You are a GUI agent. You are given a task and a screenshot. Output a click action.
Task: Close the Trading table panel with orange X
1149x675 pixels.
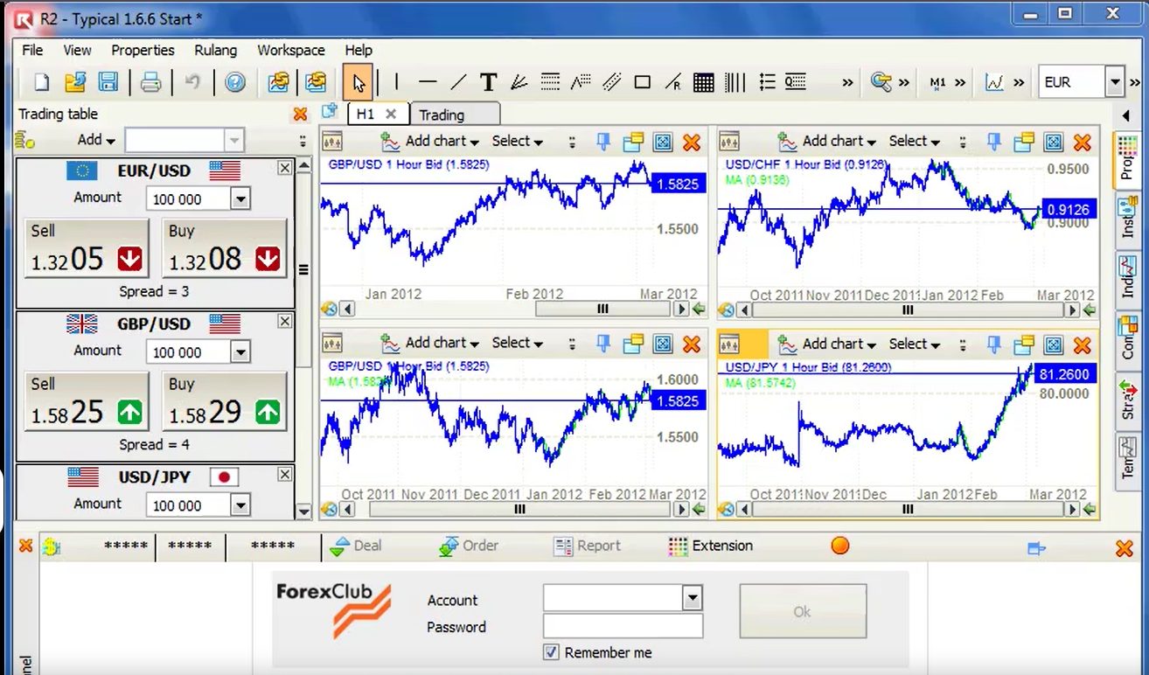click(x=300, y=114)
